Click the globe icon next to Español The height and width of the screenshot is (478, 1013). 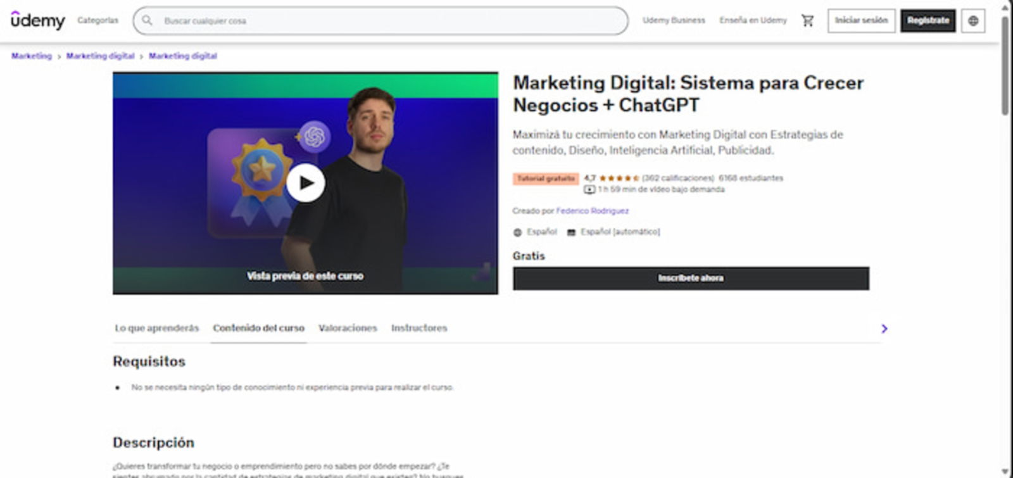pos(517,232)
